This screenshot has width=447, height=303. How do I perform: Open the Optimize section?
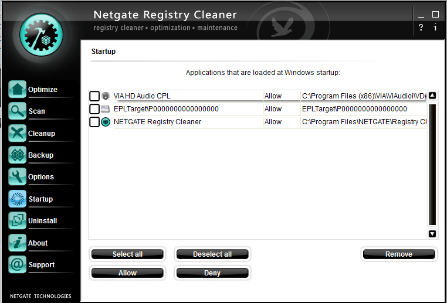(x=43, y=90)
